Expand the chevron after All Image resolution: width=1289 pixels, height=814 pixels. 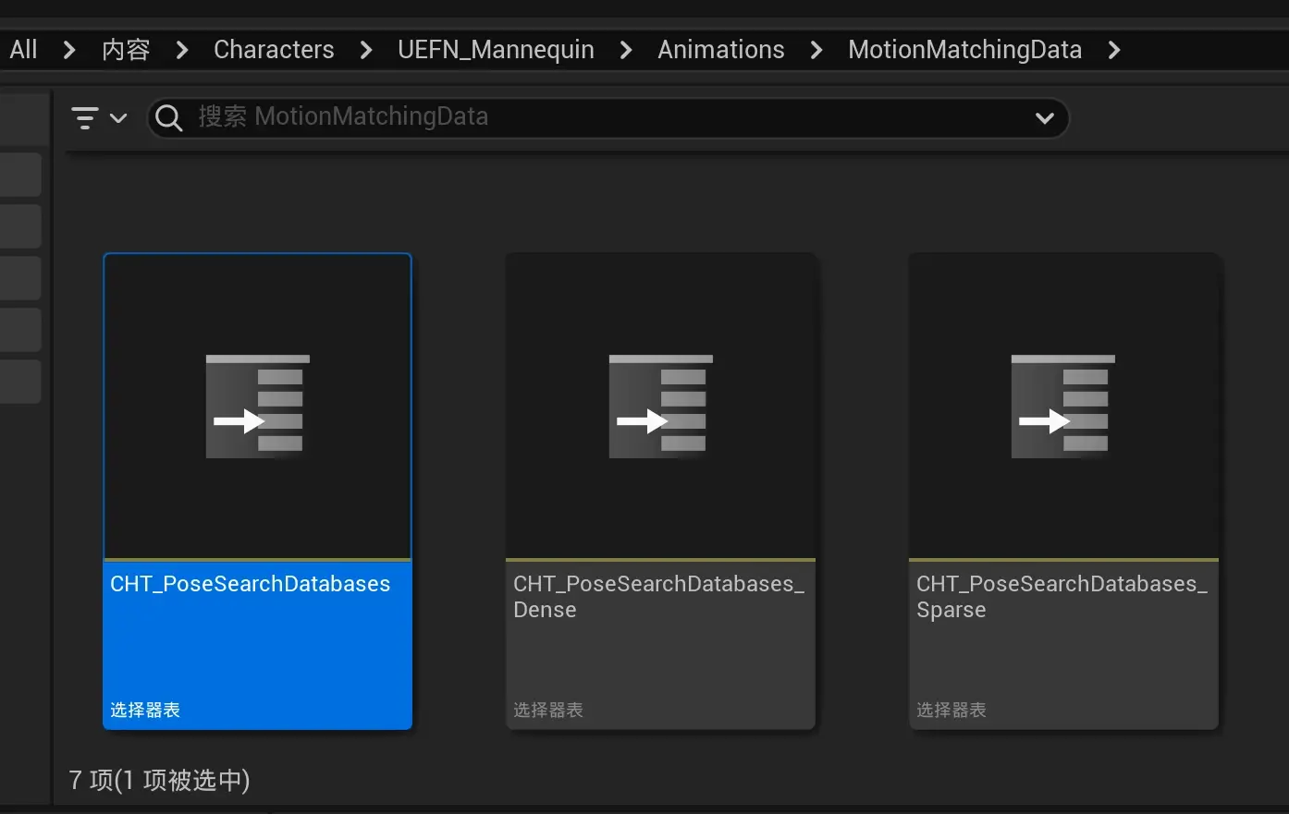pyautogui.click(x=69, y=50)
